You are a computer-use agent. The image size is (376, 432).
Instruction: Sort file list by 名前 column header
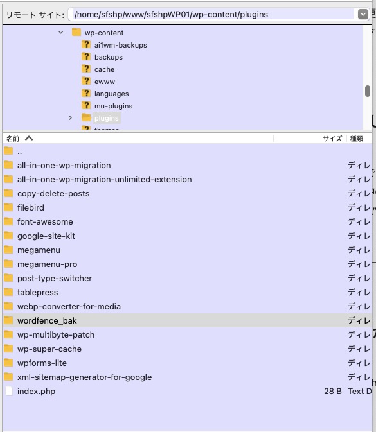(x=13, y=138)
